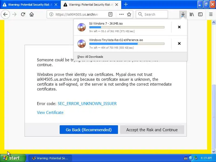Click disc icon for Windows-TinyVista iso

point(82,44)
